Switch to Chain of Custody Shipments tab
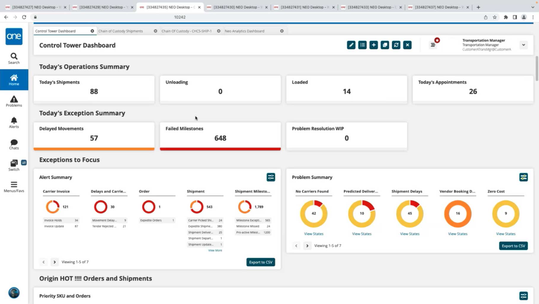The width and height of the screenshot is (539, 304). tap(121, 31)
